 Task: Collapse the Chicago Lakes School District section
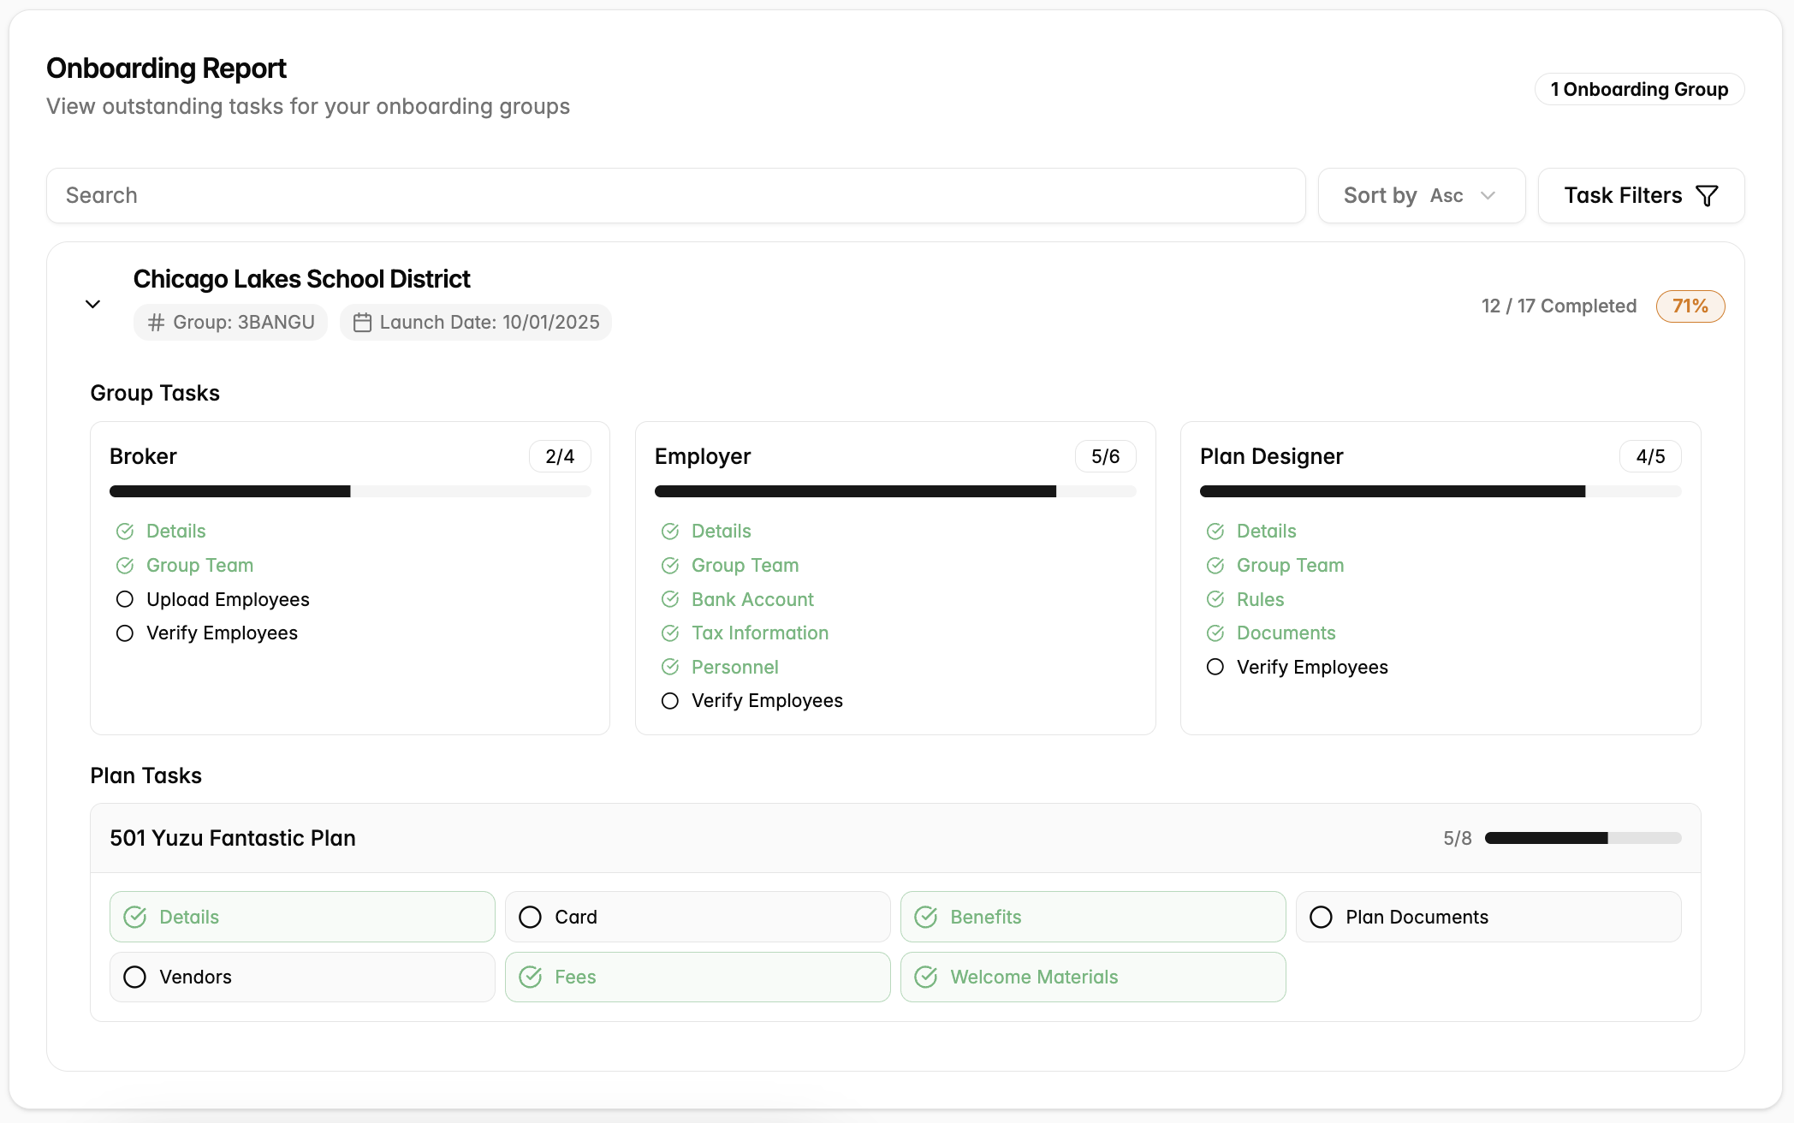(x=93, y=304)
